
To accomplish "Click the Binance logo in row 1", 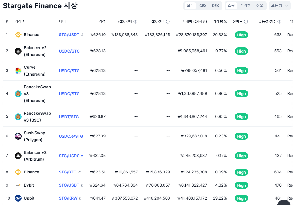I will (x=18, y=35).
